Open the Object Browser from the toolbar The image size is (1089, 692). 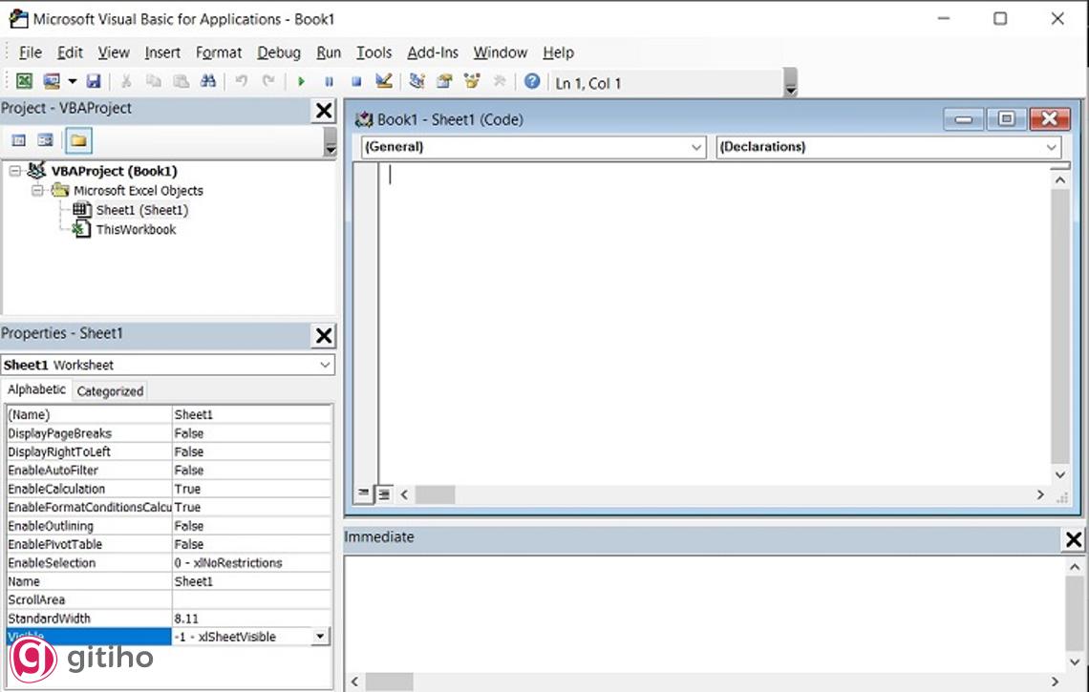(x=470, y=81)
